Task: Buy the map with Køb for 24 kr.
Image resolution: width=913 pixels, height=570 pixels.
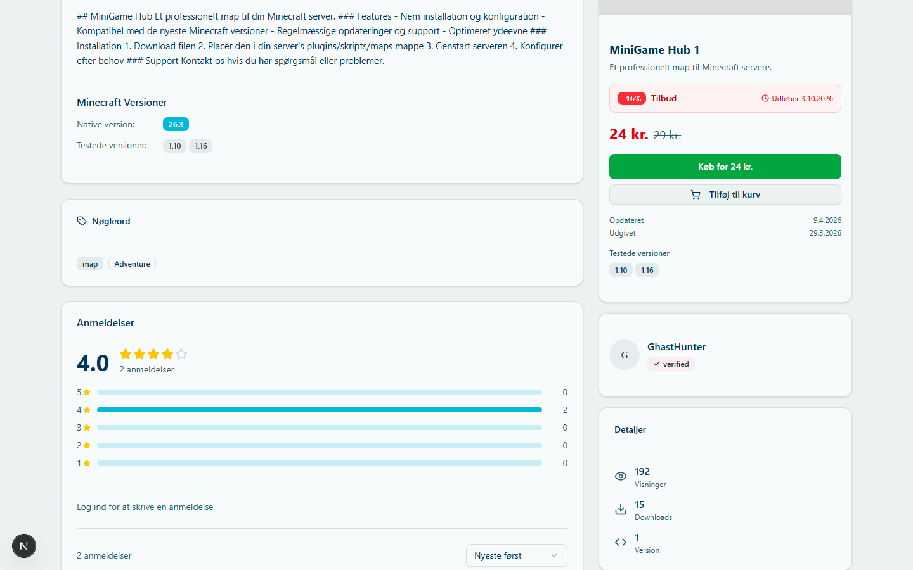Action: pyautogui.click(x=725, y=167)
